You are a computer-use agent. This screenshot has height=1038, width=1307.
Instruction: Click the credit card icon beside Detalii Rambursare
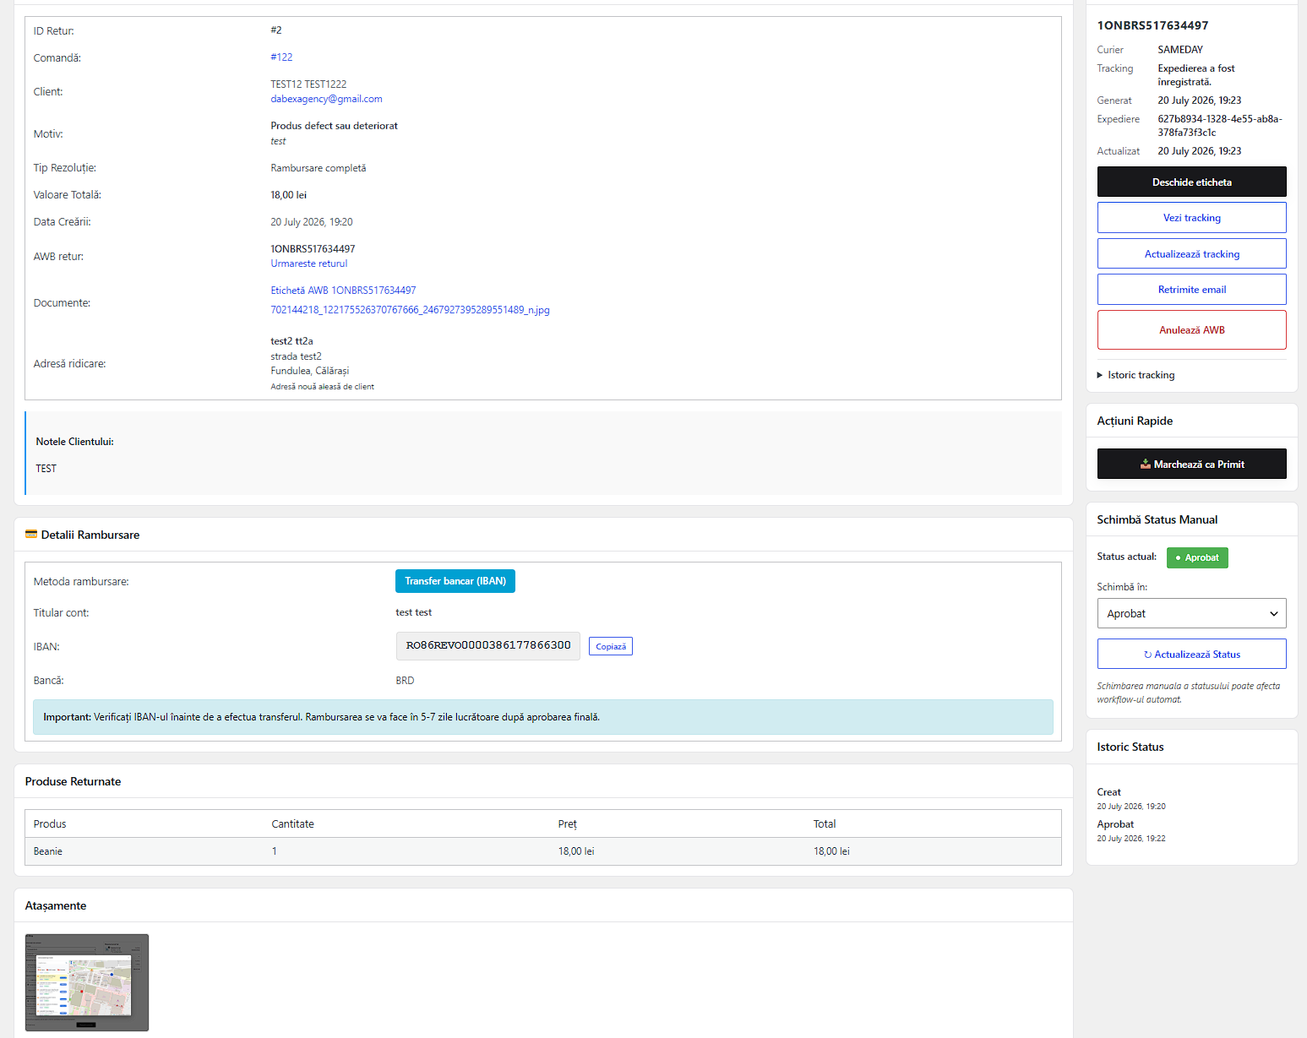(x=31, y=535)
